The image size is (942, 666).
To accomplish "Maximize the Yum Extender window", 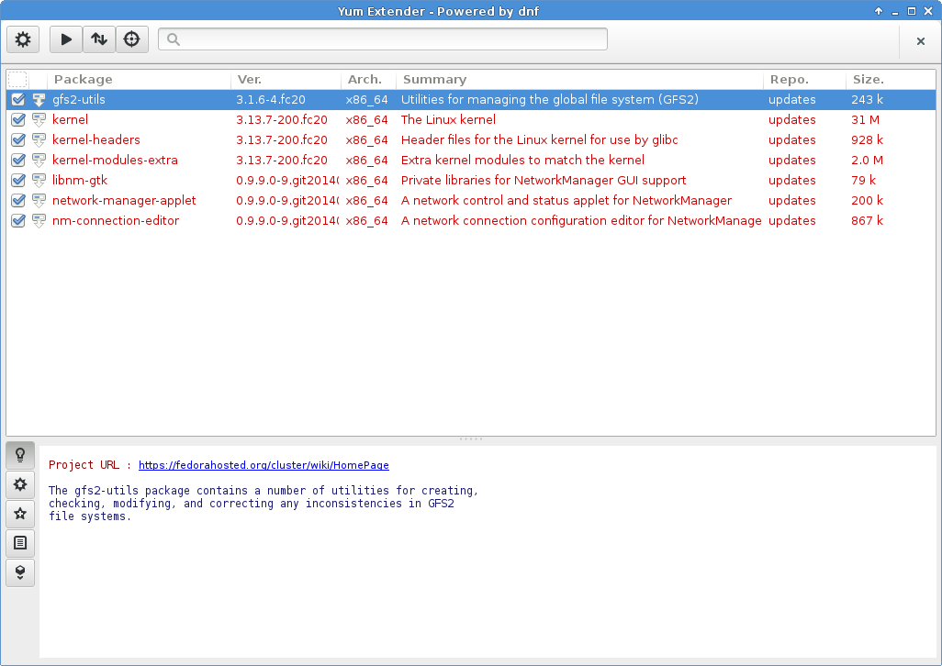I will (x=912, y=11).
